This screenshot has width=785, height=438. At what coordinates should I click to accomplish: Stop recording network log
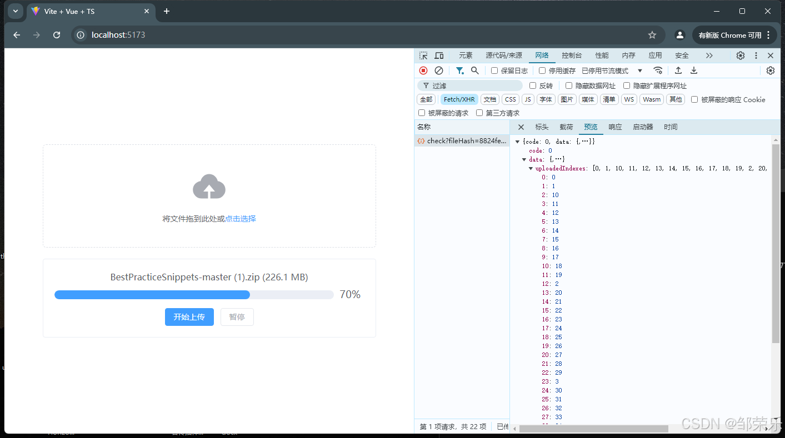point(423,71)
